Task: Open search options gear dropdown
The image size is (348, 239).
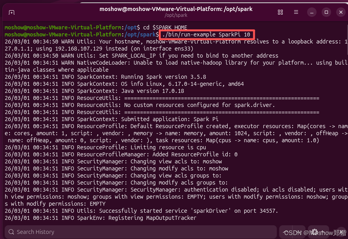Action: click(x=317, y=232)
